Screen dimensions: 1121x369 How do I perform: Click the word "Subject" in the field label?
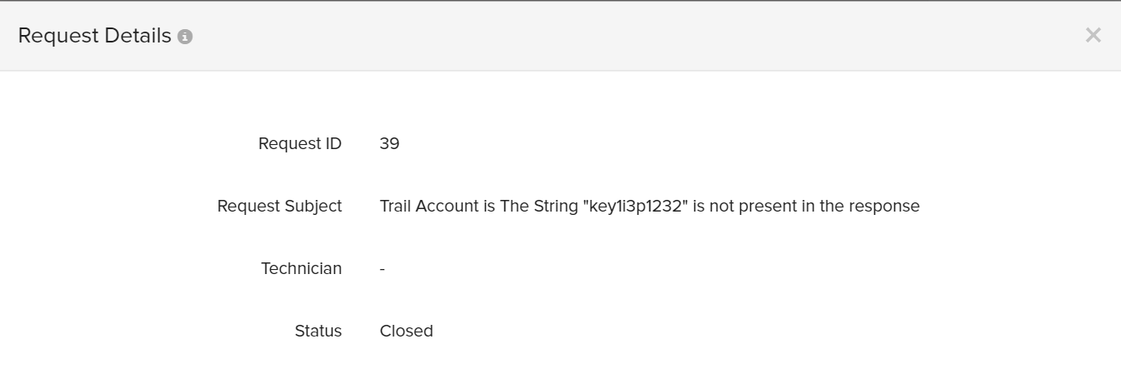[314, 206]
